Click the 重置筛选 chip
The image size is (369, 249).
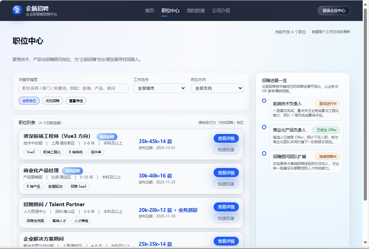[x=76, y=101]
